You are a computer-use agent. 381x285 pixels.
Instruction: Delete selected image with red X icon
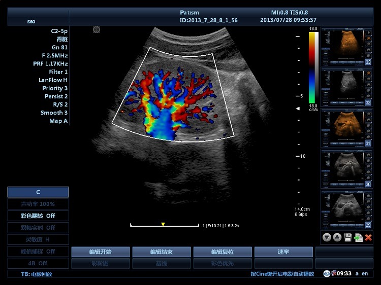coord(369,237)
